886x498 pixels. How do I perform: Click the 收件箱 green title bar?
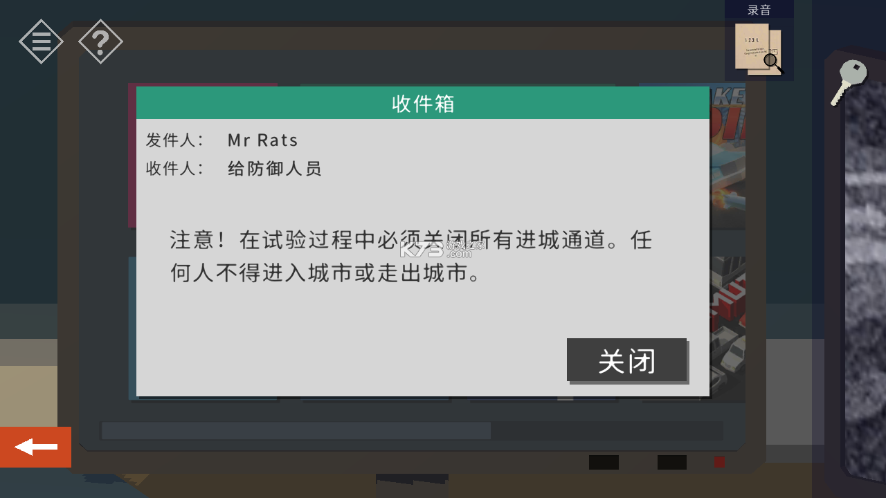(x=423, y=103)
